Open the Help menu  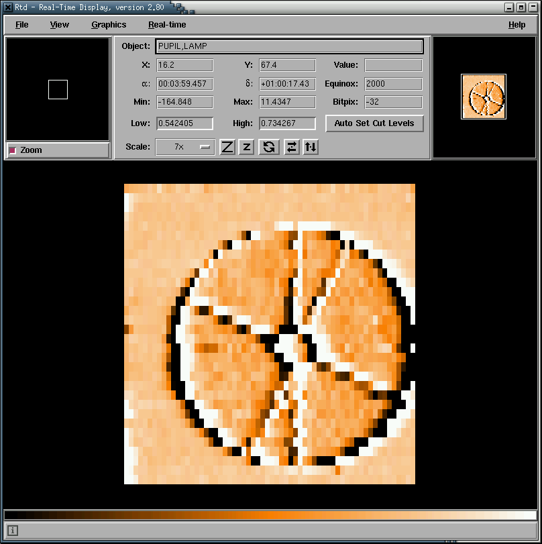(x=517, y=25)
